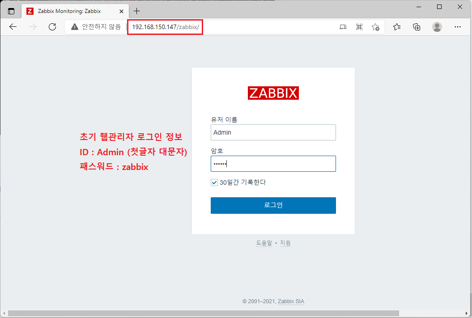The image size is (472, 318).
Task: Click the password field
Action: (x=273, y=164)
